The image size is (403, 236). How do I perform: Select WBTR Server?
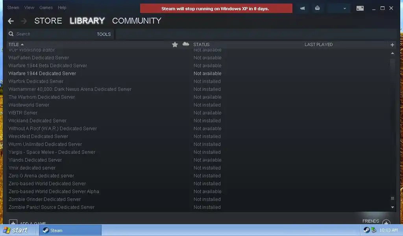point(23,113)
